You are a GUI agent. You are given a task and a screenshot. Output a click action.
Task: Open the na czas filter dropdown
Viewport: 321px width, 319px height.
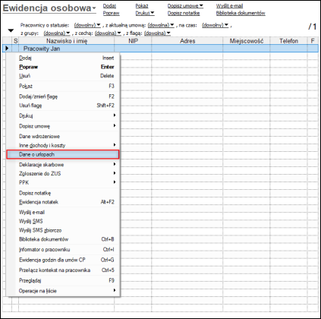tap(215, 25)
